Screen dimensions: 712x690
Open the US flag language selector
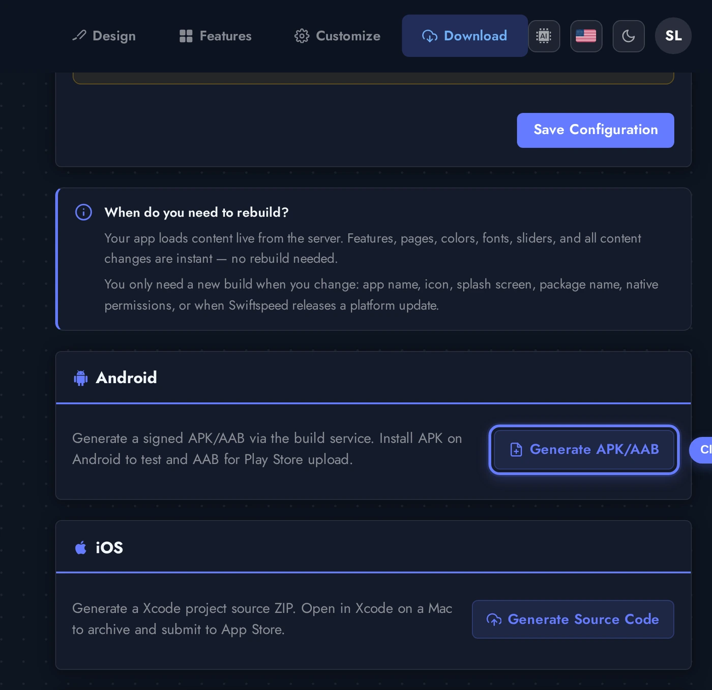(x=586, y=36)
